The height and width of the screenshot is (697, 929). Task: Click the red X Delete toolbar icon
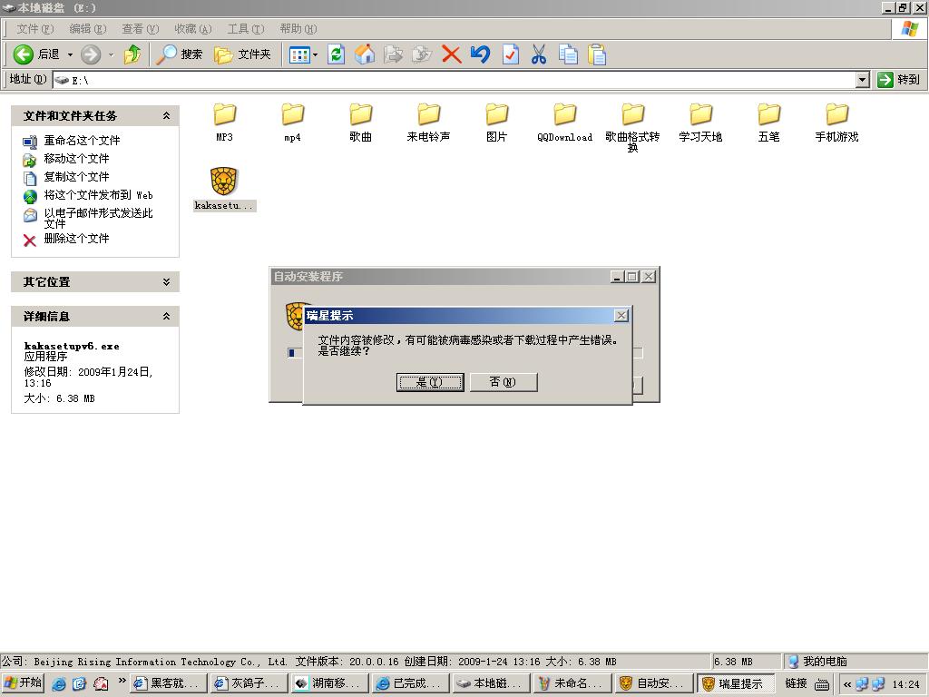click(451, 54)
